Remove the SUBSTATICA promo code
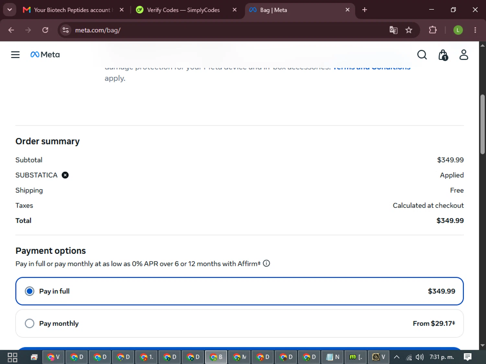This screenshot has height=364, width=486. coord(65,175)
